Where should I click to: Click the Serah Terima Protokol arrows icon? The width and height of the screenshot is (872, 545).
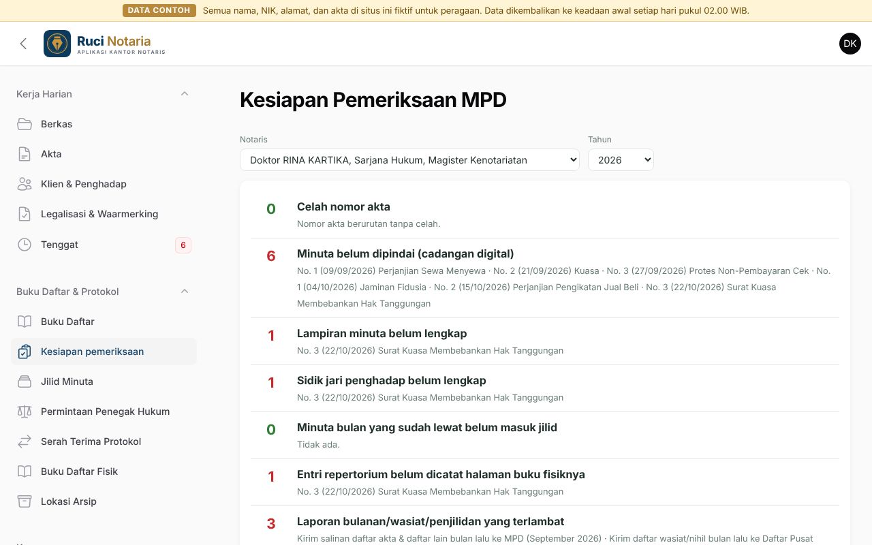coord(25,441)
